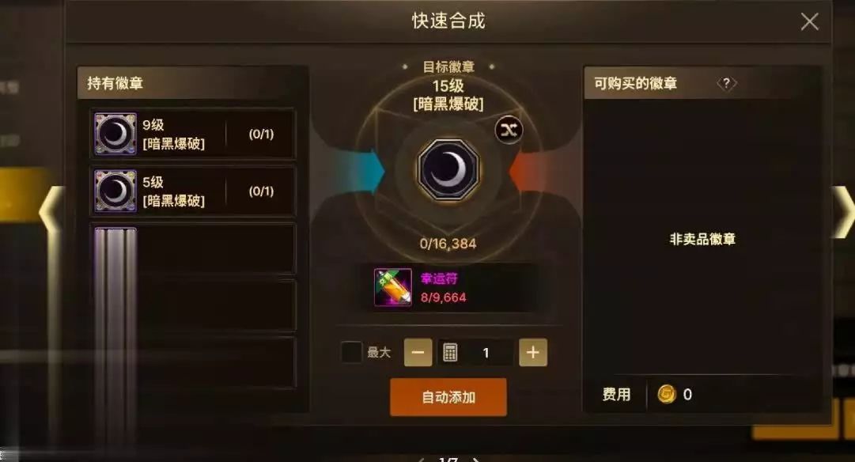The height and width of the screenshot is (462, 855).
Task: Increase quantity with the plus button
Action: (x=533, y=352)
